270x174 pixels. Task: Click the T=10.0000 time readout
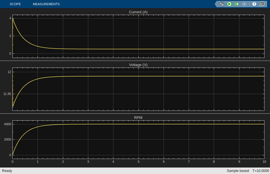(x=261, y=171)
